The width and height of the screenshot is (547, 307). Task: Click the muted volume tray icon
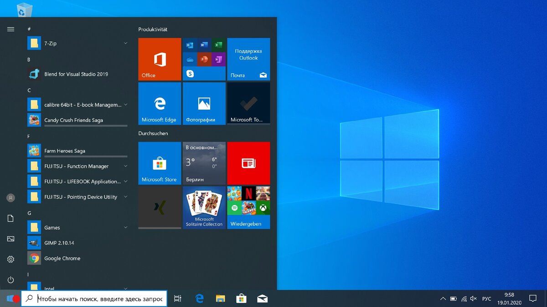tap(474, 298)
